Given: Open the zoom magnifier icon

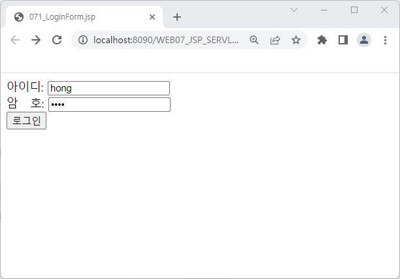Looking at the screenshot, I should click(254, 40).
